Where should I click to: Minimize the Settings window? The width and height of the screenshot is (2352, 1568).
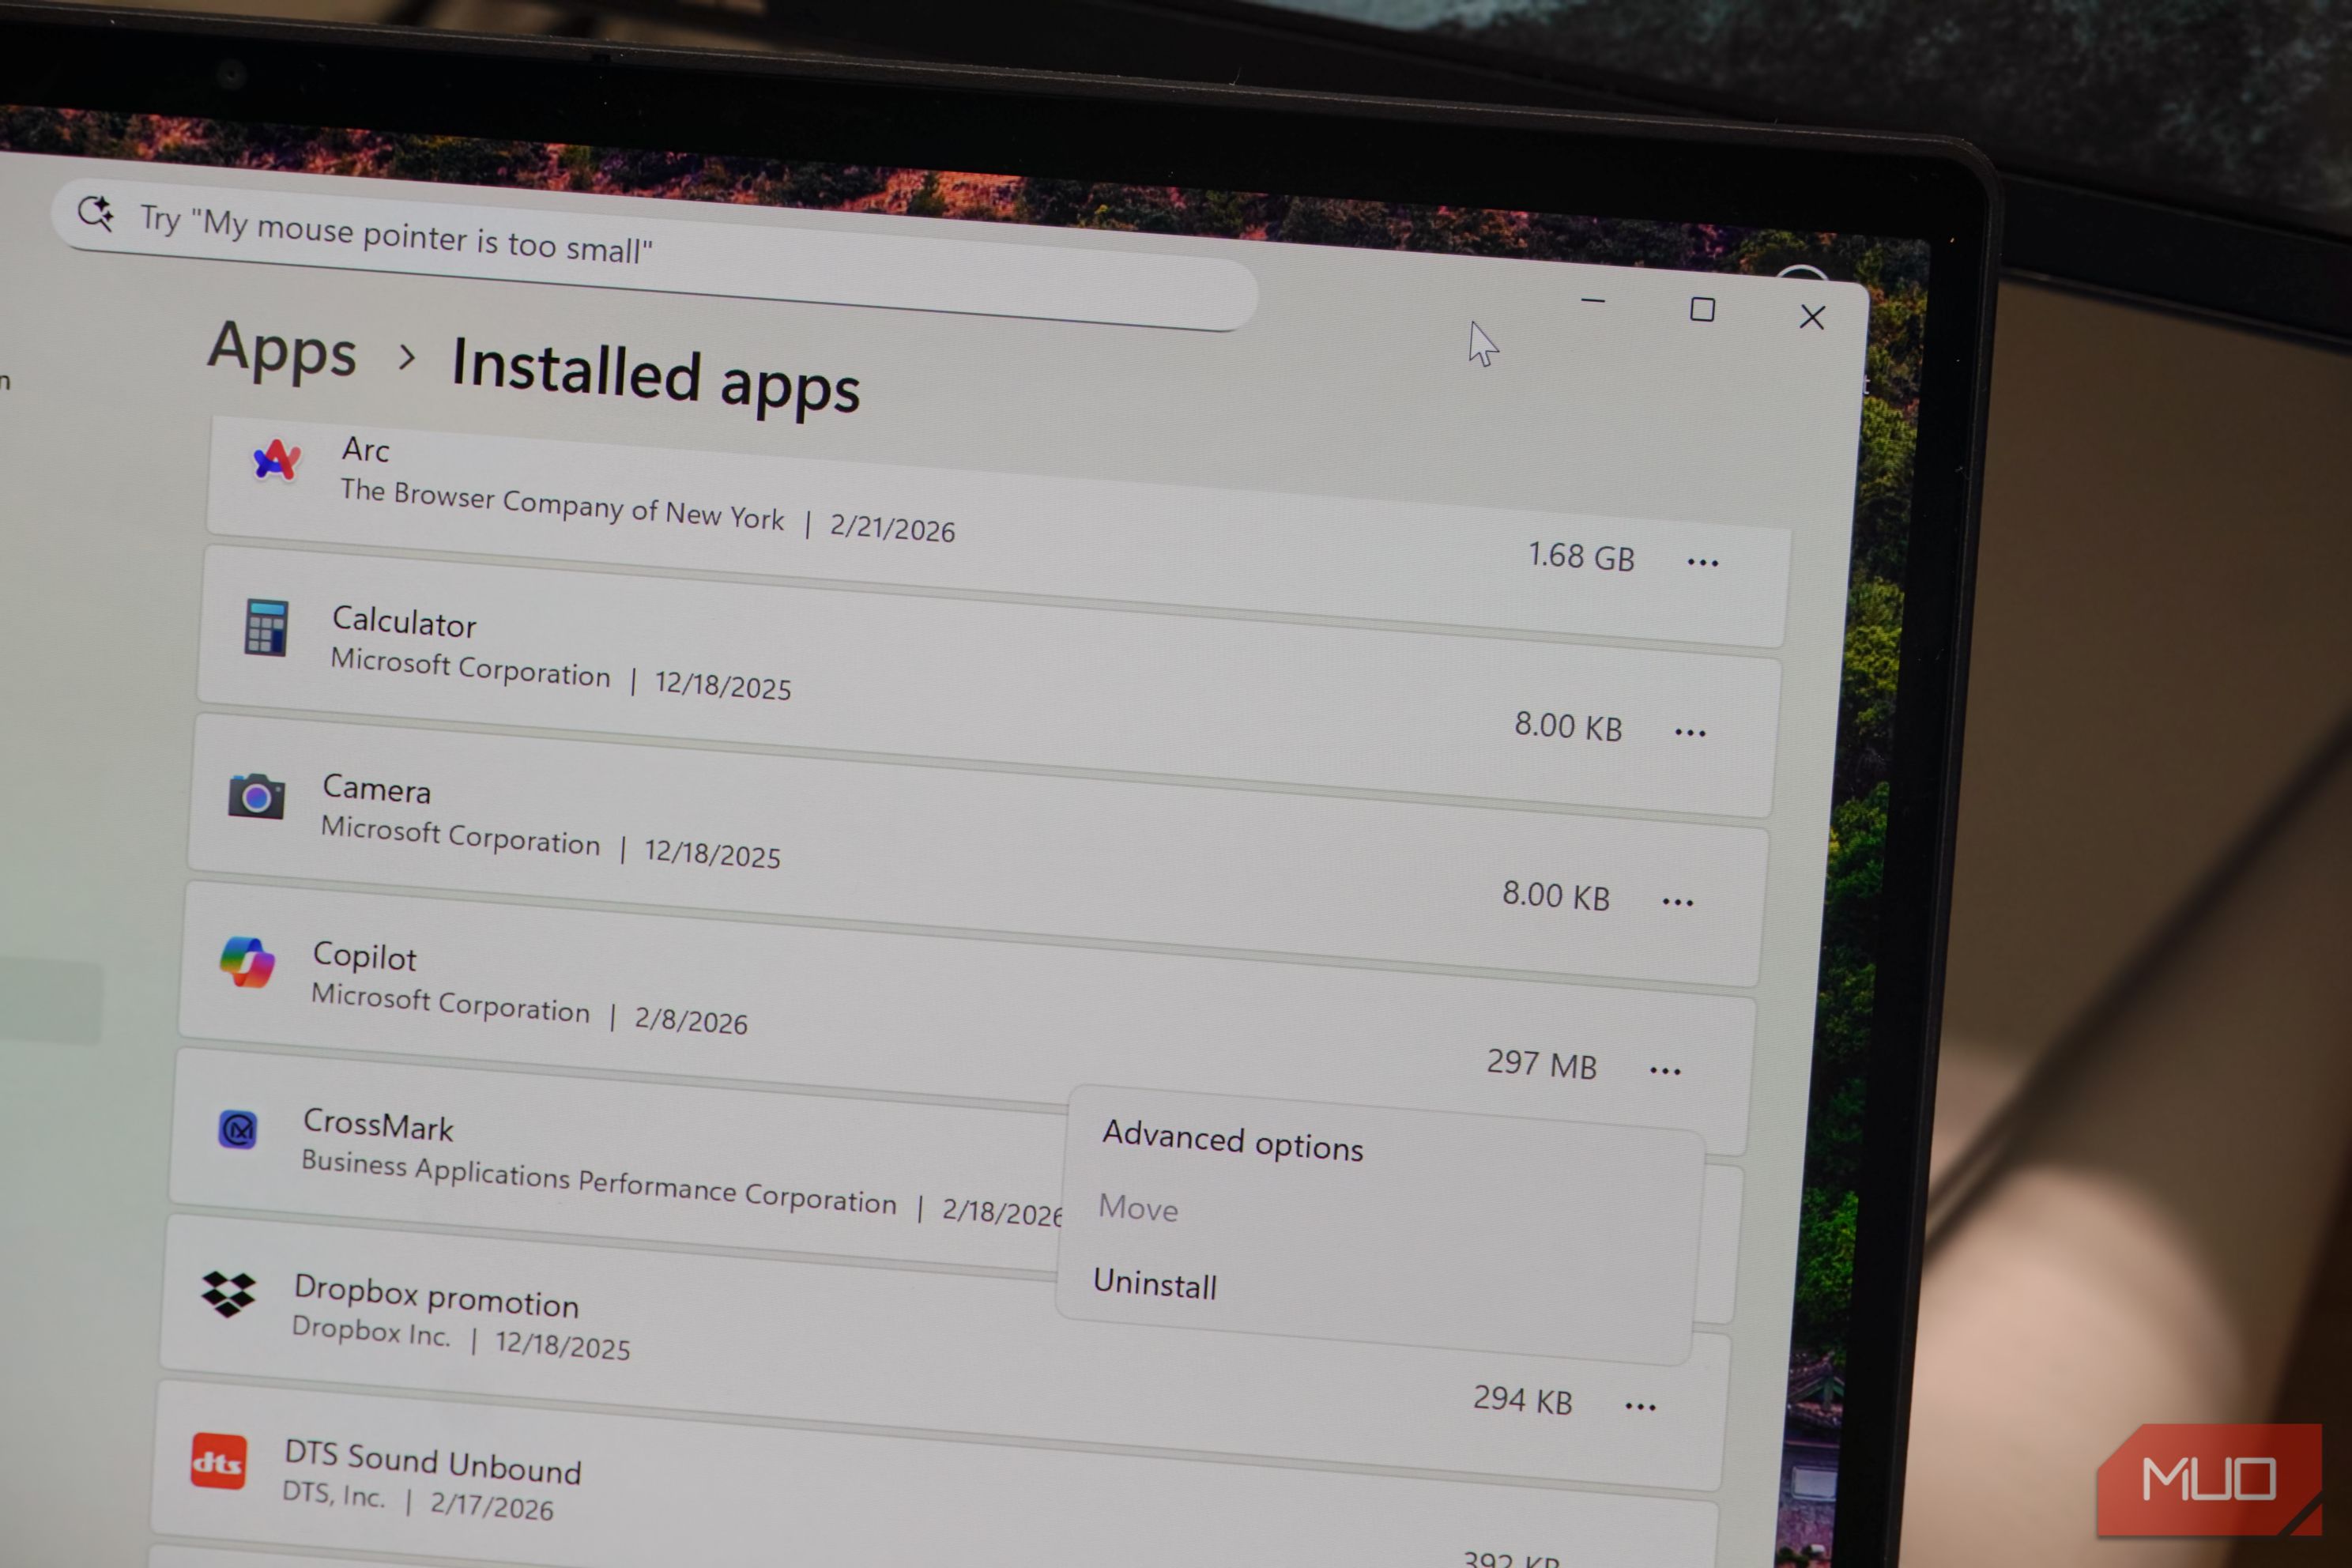(1593, 300)
